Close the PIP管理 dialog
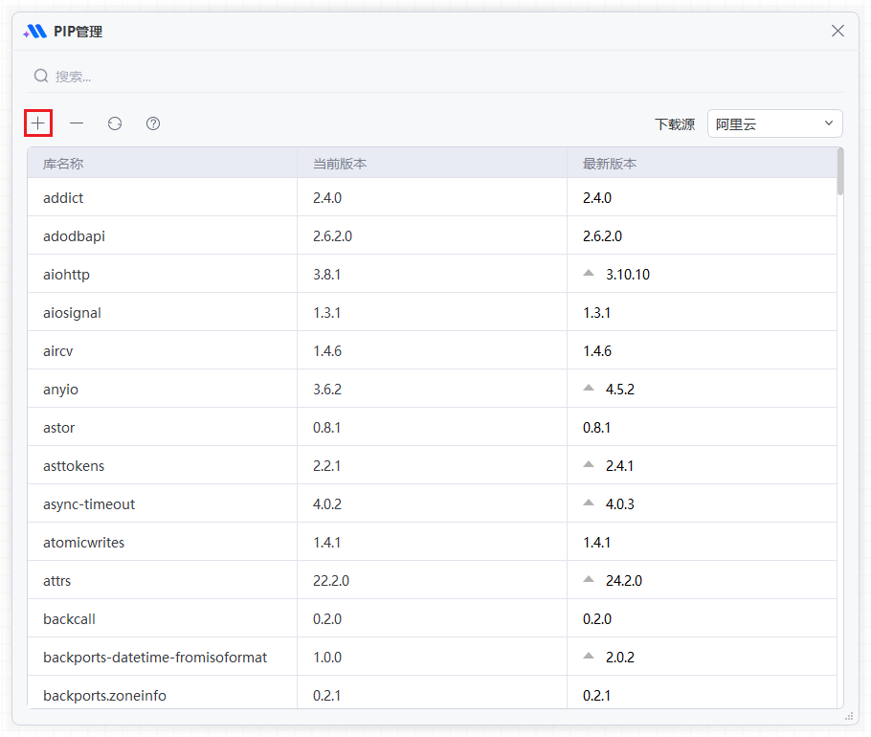 (x=837, y=31)
